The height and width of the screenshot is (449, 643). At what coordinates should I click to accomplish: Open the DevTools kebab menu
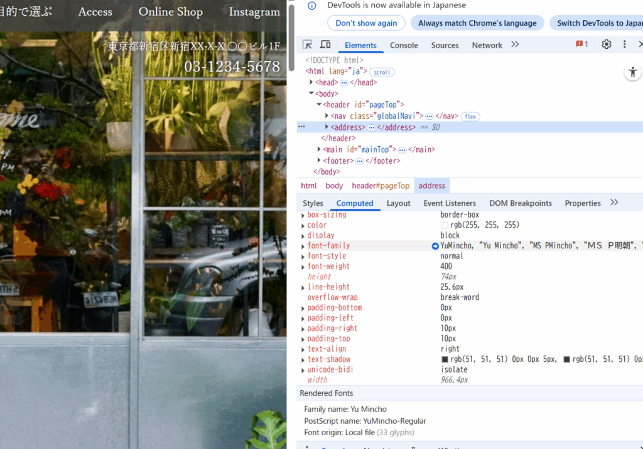pos(624,45)
